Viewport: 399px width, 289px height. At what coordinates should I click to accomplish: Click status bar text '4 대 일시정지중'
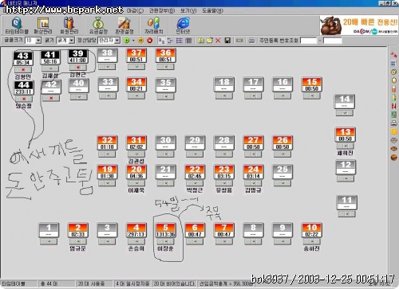132,283
